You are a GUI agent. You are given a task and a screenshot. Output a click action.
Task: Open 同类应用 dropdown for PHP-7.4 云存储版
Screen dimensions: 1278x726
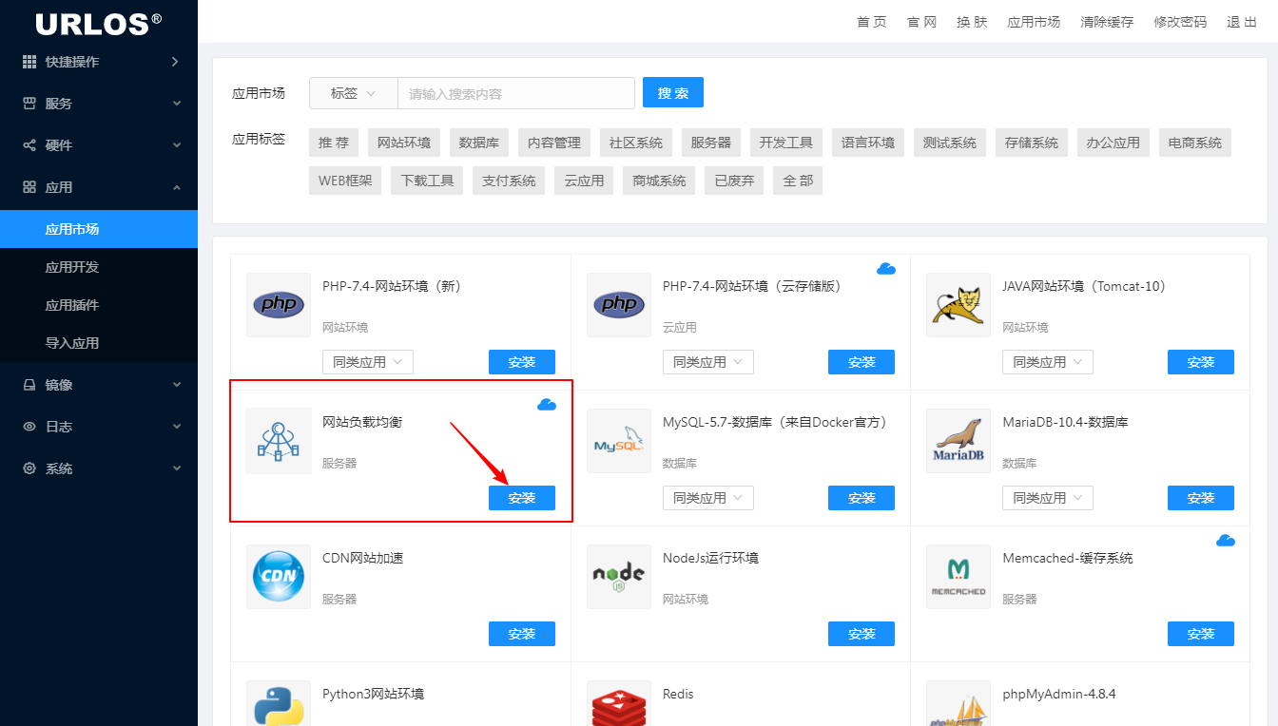tap(708, 362)
